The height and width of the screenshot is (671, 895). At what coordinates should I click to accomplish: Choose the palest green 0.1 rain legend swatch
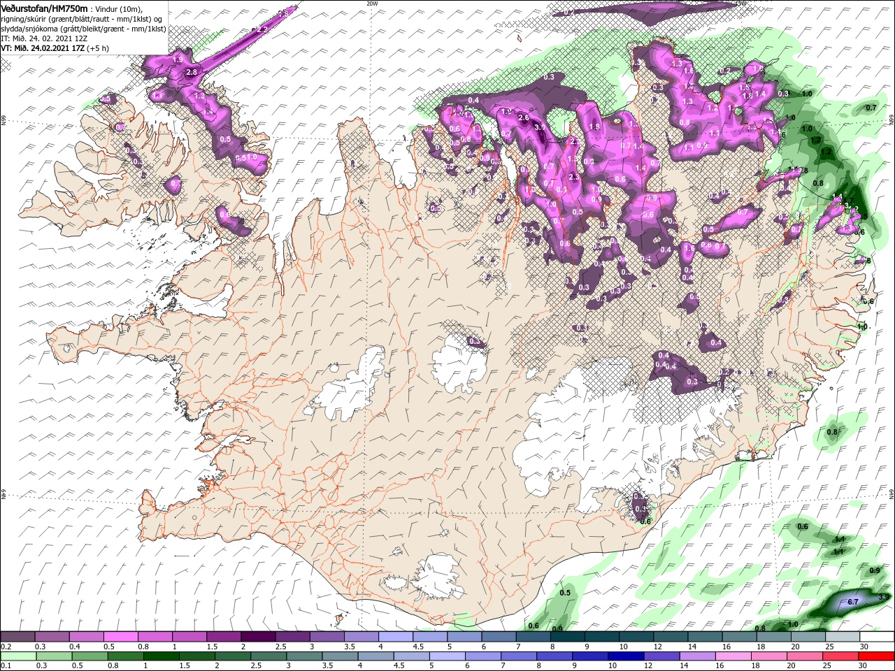(x=17, y=656)
